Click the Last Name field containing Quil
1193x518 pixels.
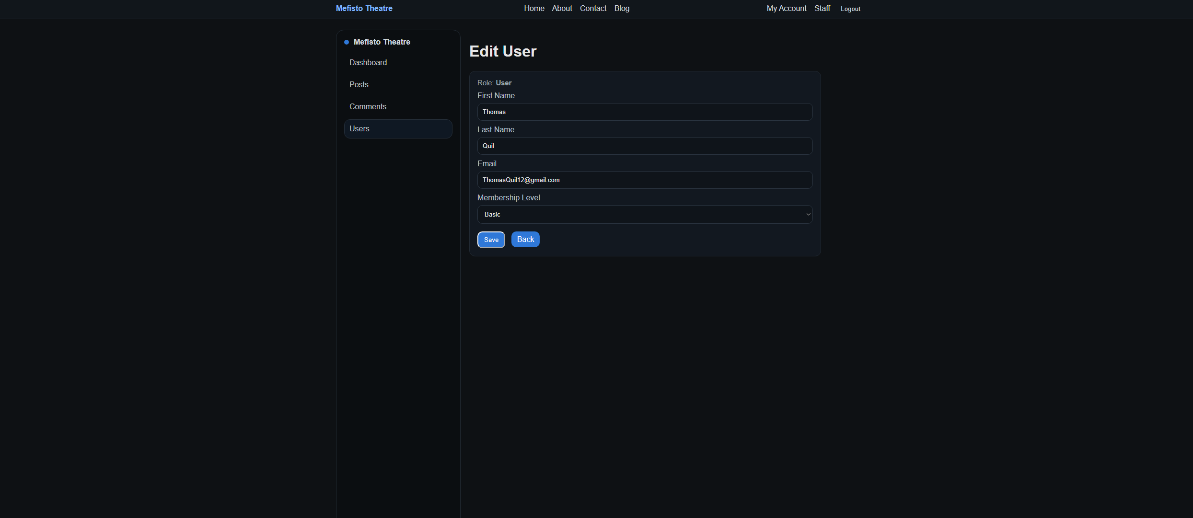(x=644, y=146)
